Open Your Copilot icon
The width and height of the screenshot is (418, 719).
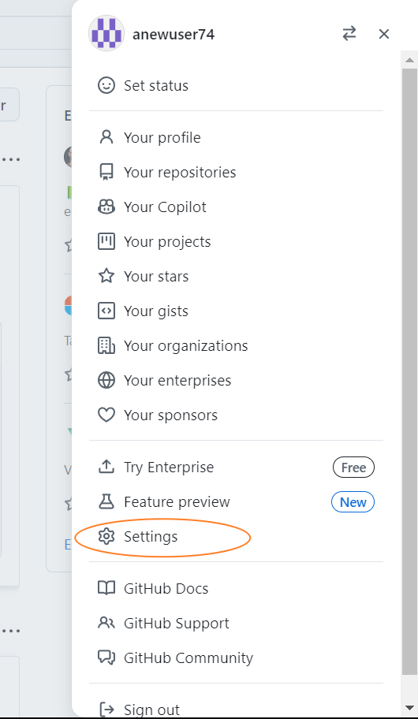point(106,207)
